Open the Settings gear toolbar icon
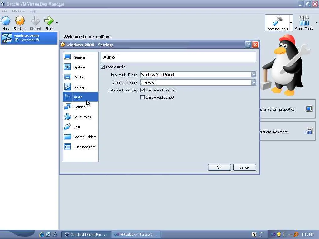This screenshot has width=319, height=239. pyautogui.click(x=20, y=21)
